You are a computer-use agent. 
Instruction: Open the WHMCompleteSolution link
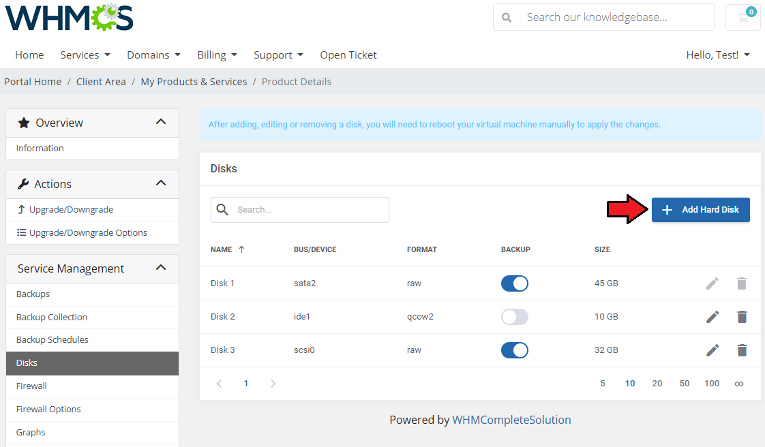tap(511, 420)
